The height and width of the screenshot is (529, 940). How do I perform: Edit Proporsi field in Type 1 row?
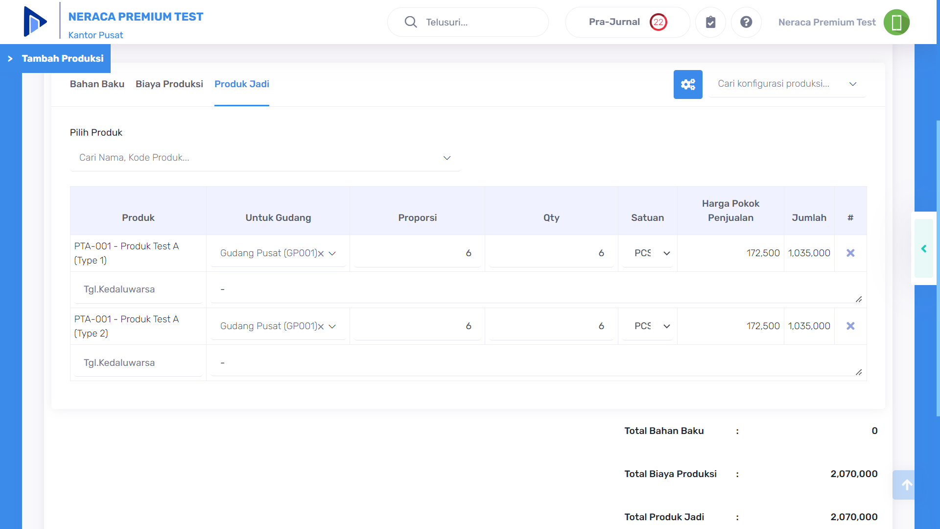click(417, 253)
